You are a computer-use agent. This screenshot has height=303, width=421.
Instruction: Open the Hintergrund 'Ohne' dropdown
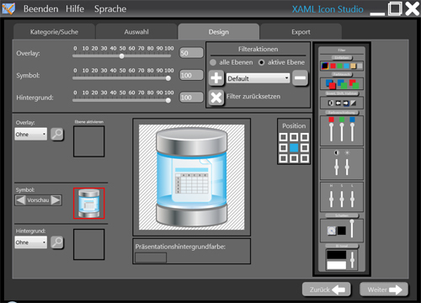(31, 242)
